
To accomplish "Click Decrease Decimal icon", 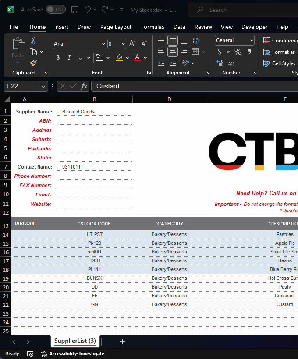I will [x=231, y=63].
